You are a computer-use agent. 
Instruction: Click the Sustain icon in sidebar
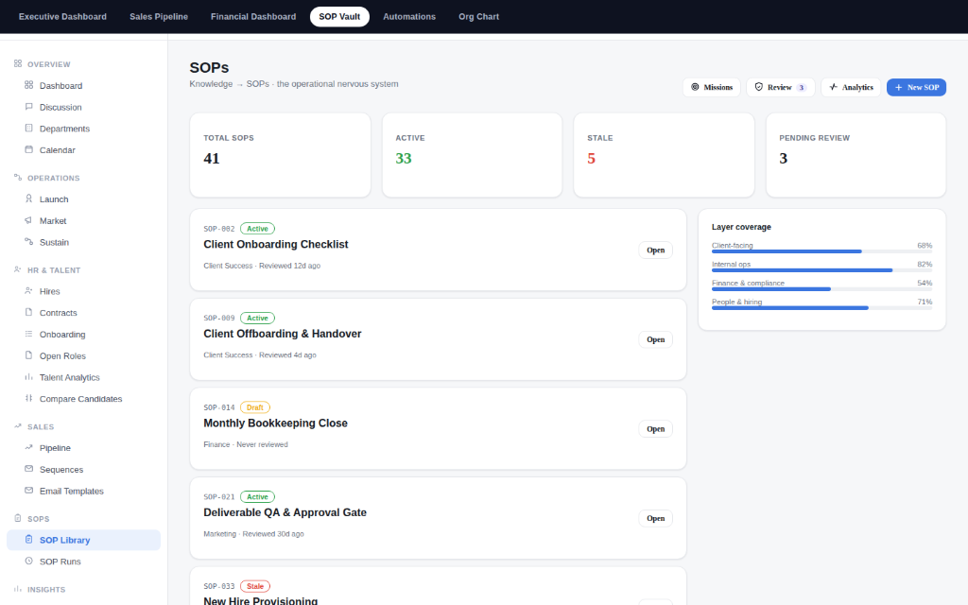29,242
